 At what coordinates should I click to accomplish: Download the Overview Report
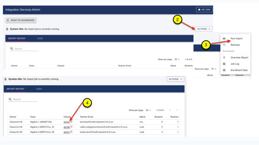click(x=239, y=57)
